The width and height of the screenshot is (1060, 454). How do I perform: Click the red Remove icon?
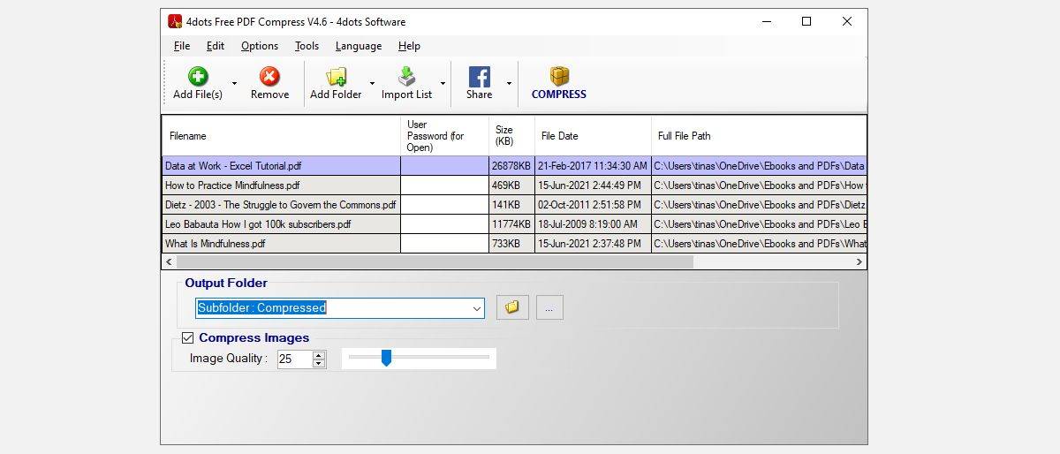pos(269,77)
